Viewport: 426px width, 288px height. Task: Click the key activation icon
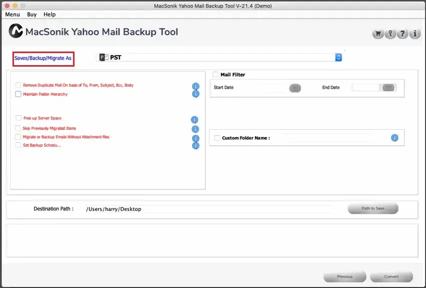[x=390, y=34]
